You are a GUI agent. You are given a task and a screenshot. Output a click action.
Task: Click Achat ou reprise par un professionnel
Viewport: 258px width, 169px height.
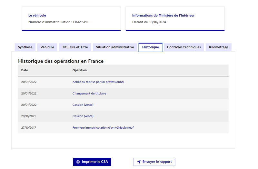[98, 82]
